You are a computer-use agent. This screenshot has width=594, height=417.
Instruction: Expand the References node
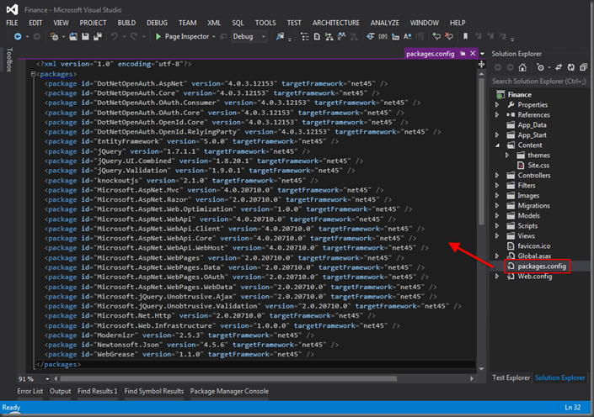pos(497,115)
